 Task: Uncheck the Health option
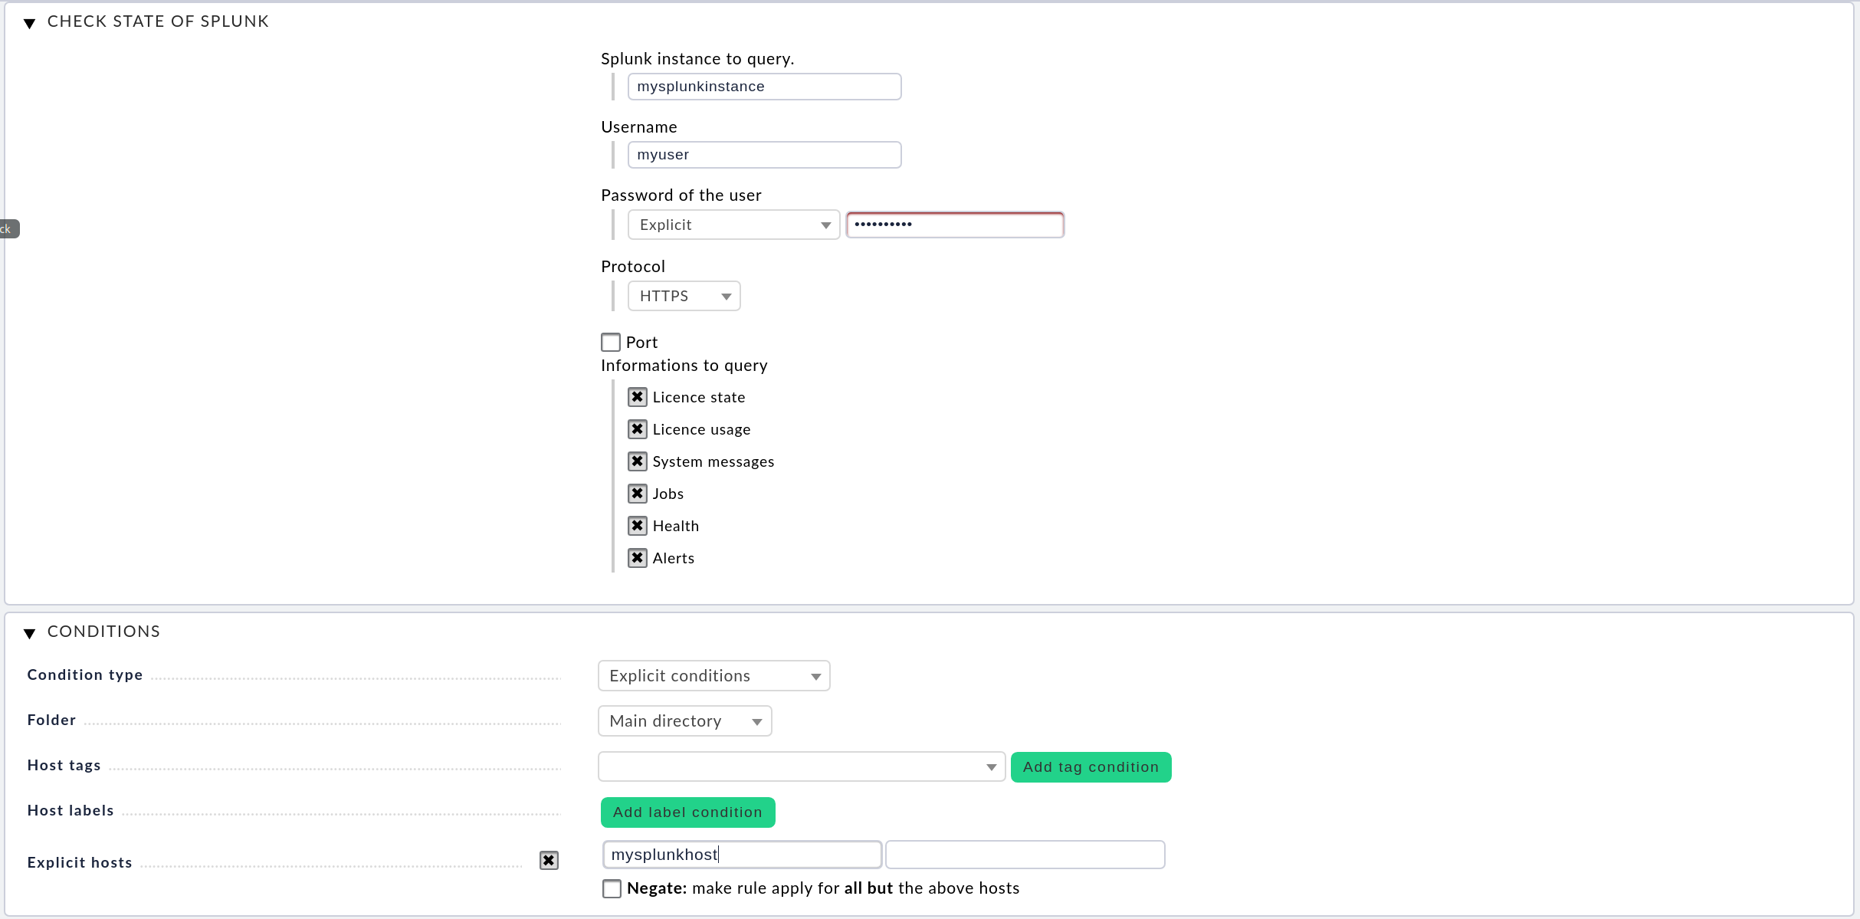(637, 526)
